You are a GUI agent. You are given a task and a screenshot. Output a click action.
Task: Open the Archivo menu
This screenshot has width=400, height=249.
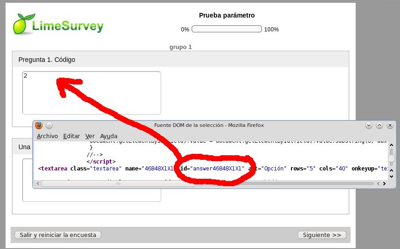(47, 136)
